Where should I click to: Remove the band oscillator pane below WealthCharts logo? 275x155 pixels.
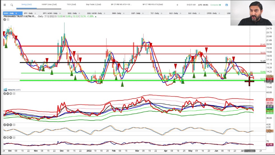(x=5, y=94)
